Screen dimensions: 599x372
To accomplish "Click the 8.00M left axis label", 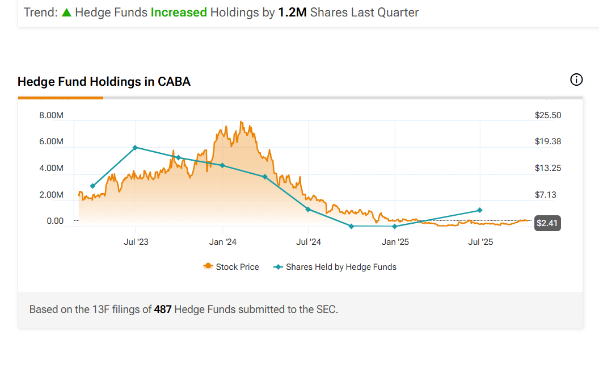I will point(51,115).
